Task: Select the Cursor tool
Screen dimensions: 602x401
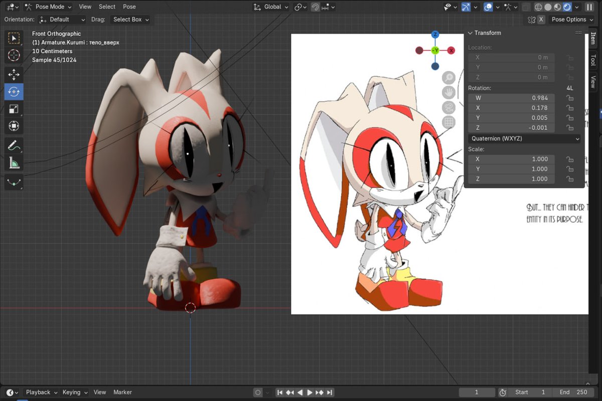Action: pos(14,55)
